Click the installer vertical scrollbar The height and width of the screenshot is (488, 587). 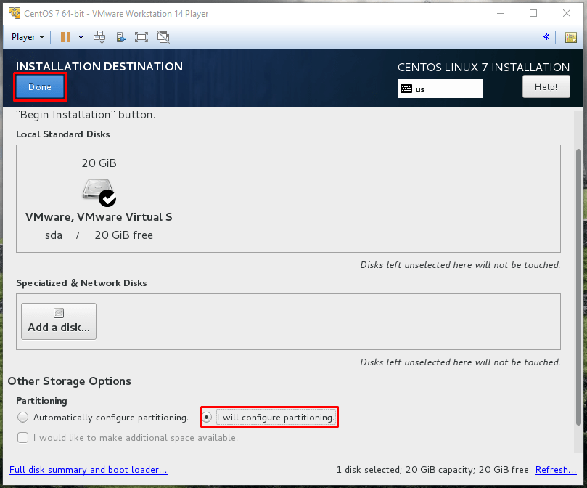(x=578, y=287)
